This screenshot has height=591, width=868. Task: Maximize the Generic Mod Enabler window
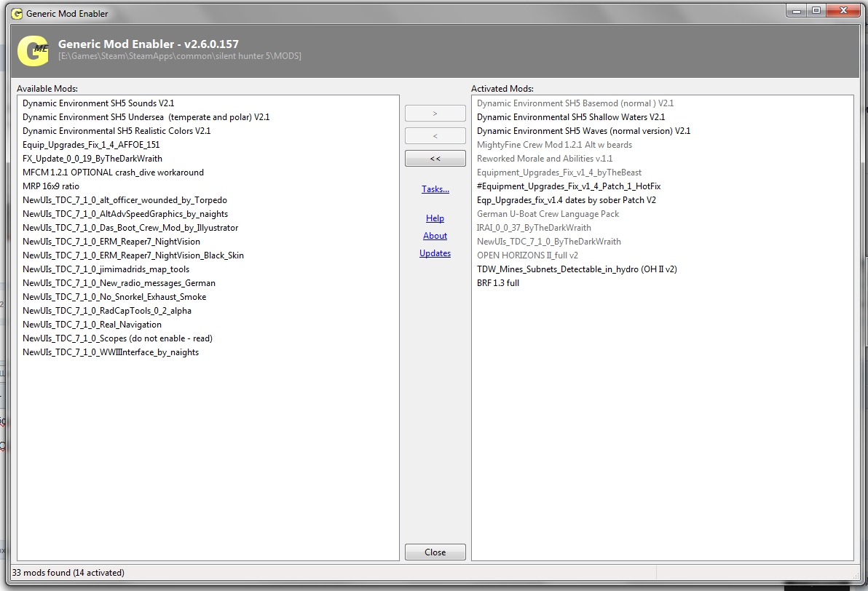pyautogui.click(x=816, y=10)
